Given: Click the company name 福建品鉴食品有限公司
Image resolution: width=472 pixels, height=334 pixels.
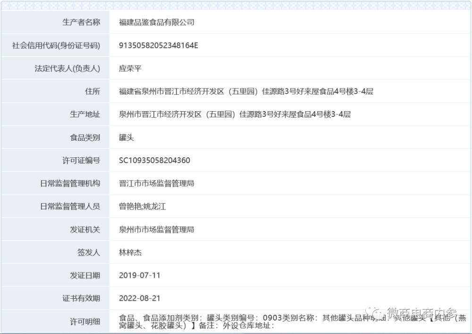Looking at the screenshot, I should [157, 22].
